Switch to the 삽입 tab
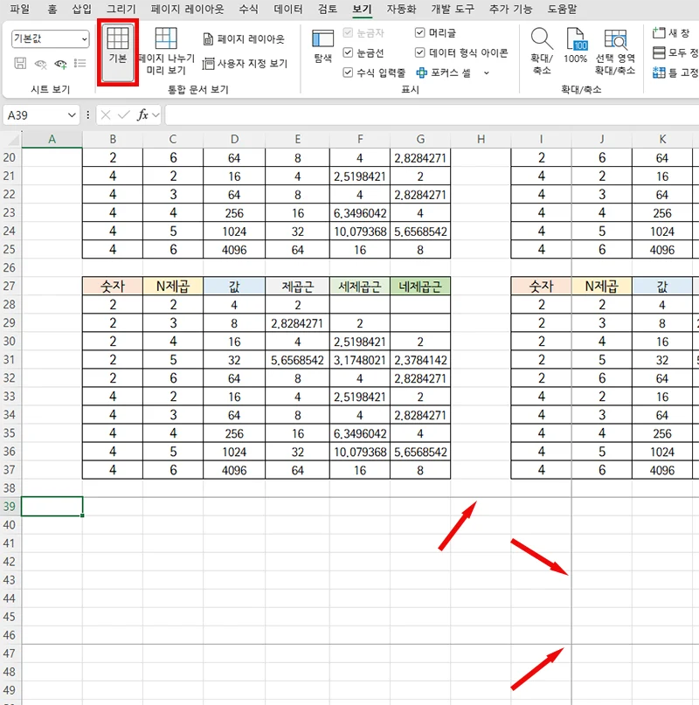This screenshot has width=699, height=705. coord(82,9)
